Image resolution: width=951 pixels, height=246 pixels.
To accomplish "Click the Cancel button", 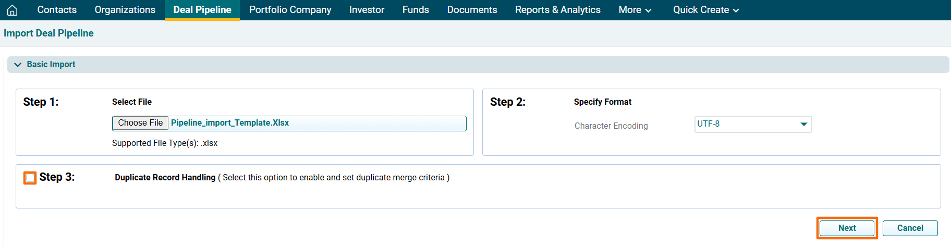I will 910,228.
